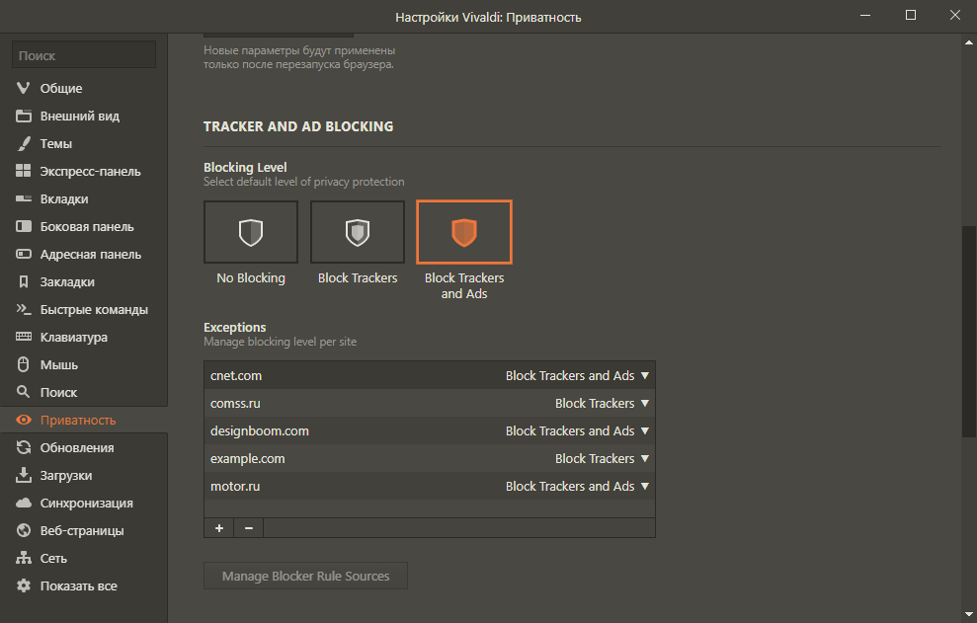Click Manage Blocker Rule Sources button
The width and height of the screenshot is (977, 623).
pyautogui.click(x=305, y=577)
